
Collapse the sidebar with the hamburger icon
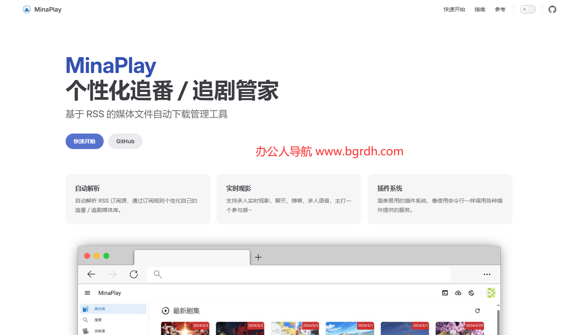point(87,293)
